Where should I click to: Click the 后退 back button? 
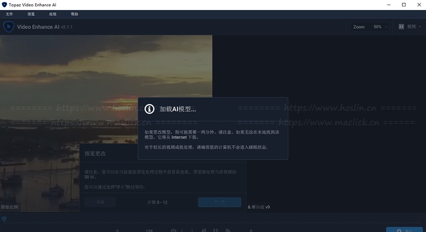tap(100, 202)
